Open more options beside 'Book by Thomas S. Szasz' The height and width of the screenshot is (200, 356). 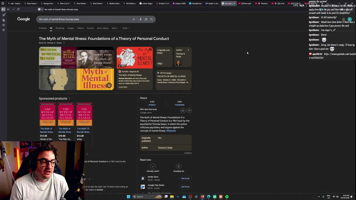point(64,43)
